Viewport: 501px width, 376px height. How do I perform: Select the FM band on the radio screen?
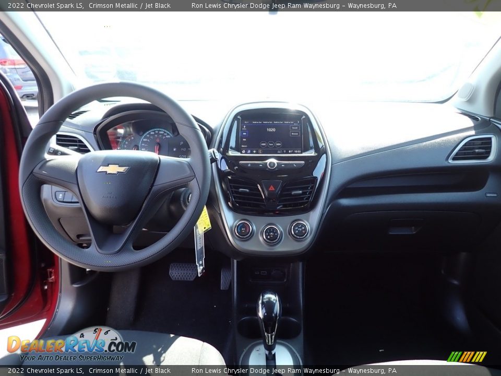coord(244,140)
